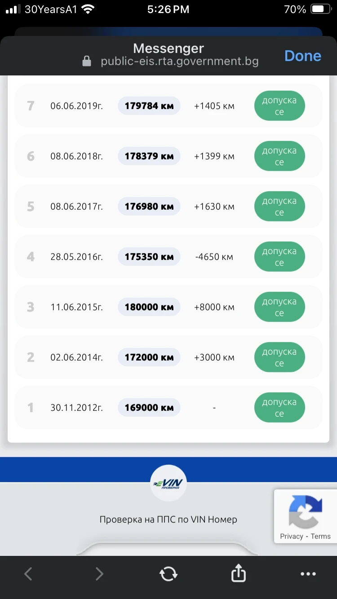
Task: Tap допуска се badge for 06.06.2019
Action: (x=279, y=106)
